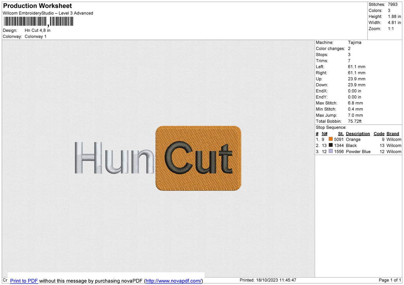Image resolution: width=404 pixels, height=285 pixels.
Task: Click the 'Color changes:' label
Action: 330,48
